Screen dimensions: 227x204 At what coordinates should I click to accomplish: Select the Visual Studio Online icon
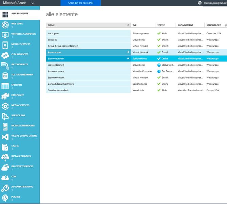click(5, 137)
